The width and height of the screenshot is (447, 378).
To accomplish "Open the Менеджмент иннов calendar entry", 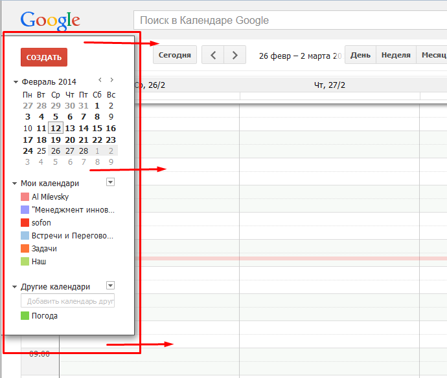I will (x=73, y=210).
